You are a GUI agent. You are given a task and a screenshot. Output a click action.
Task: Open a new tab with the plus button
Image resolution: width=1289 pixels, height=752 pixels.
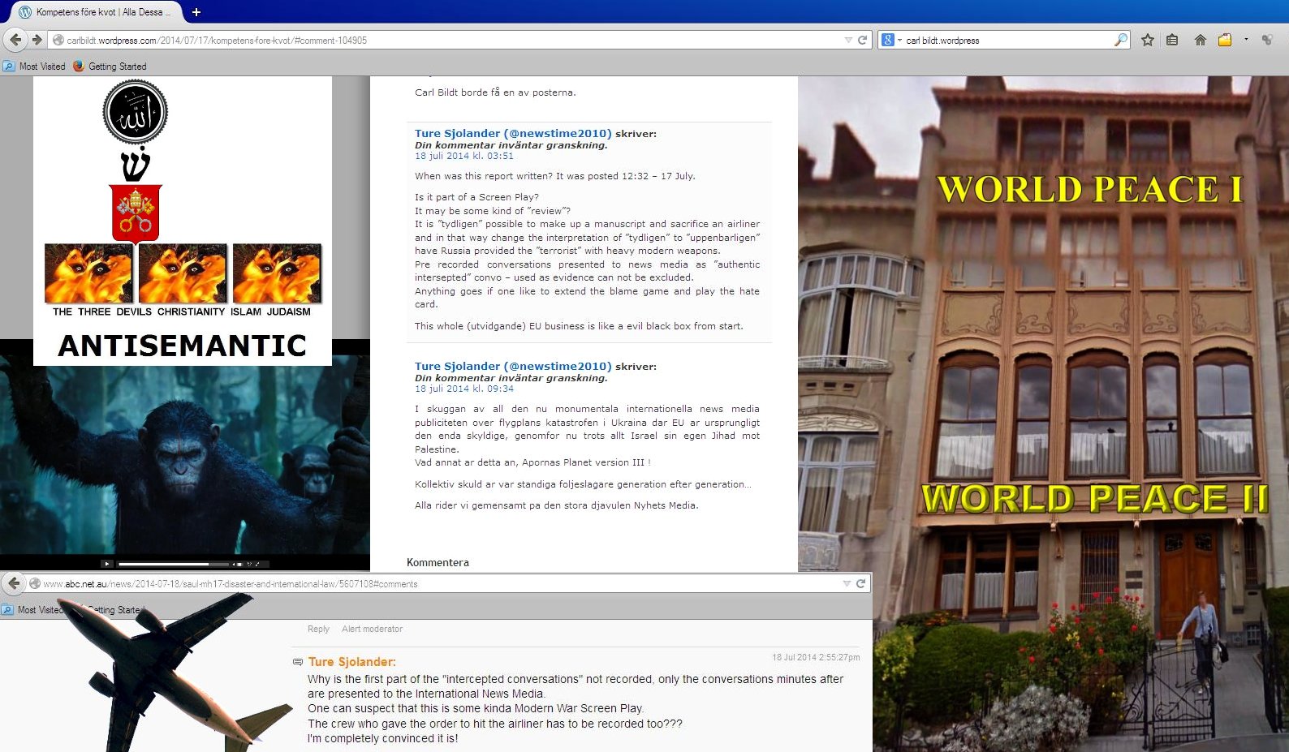pos(196,12)
